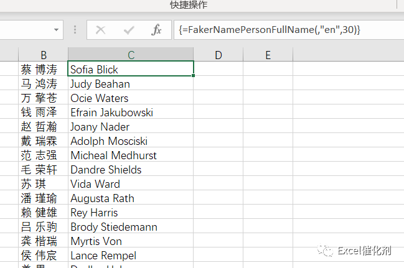Expand the Name Box dropdown arrow
The height and width of the screenshot is (268, 404).
point(57,30)
